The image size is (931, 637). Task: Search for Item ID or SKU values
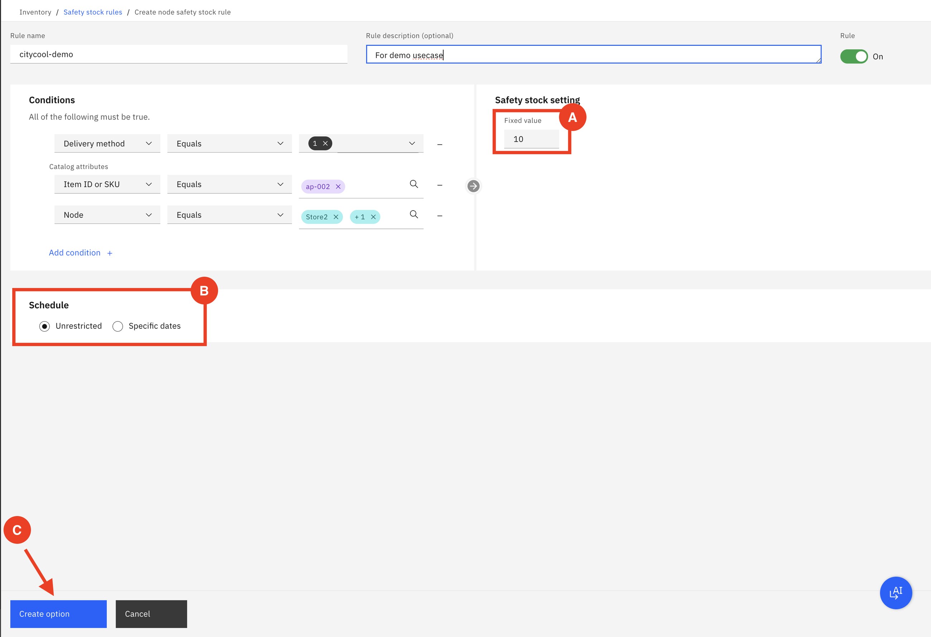(x=414, y=184)
